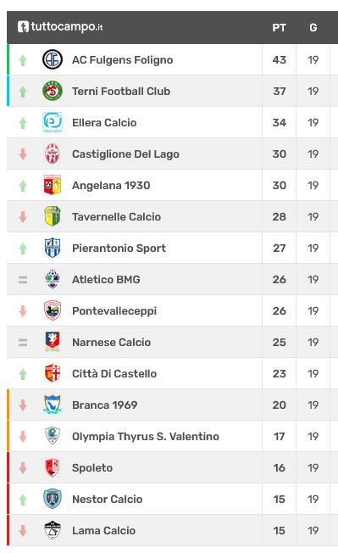338x553 pixels.
Task: Open the Città Di Castello team link
Action: click(114, 373)
